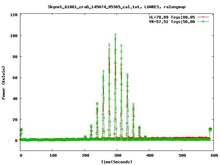Screen dimensions: 221x165
Task: Click the 300 tick label on x-axis
Action: click(117, 156)
